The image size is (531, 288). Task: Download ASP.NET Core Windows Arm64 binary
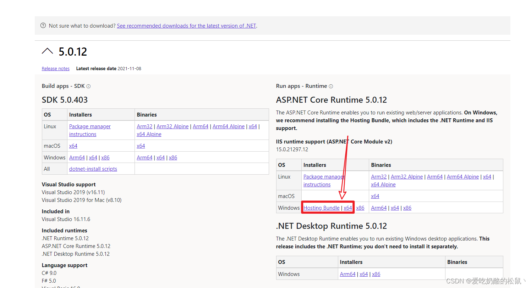[379, 208]
